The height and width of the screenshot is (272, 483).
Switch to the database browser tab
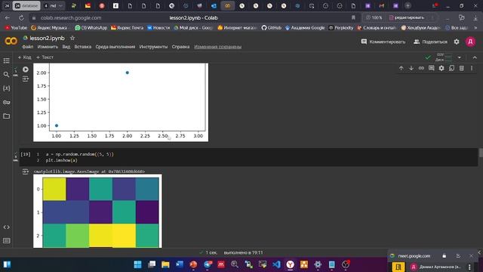point(26,5)
